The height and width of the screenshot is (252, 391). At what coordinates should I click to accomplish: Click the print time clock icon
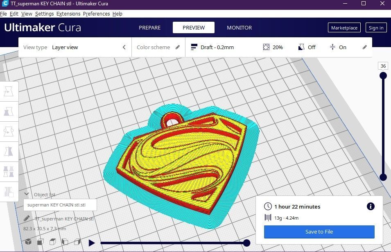(268, 207)
